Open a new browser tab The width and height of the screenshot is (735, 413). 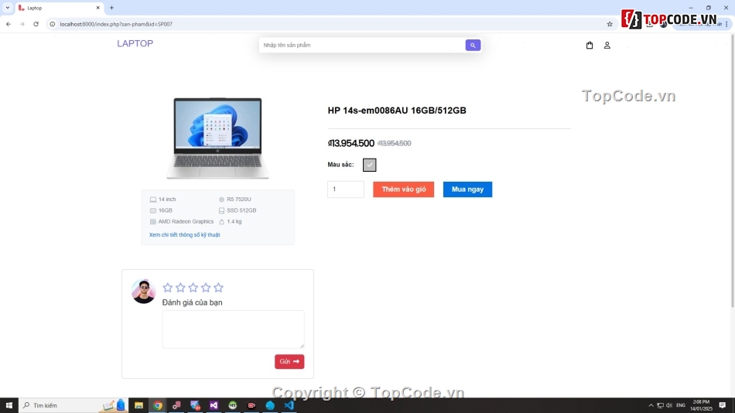111,8
